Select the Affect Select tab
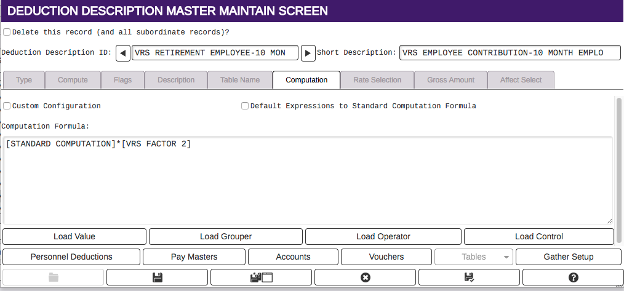This screenshot has height=291, width=624. point(521,79)
